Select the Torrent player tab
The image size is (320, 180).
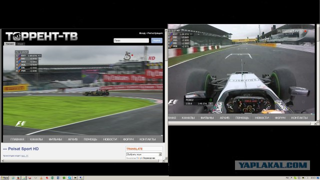pos(10,44)
